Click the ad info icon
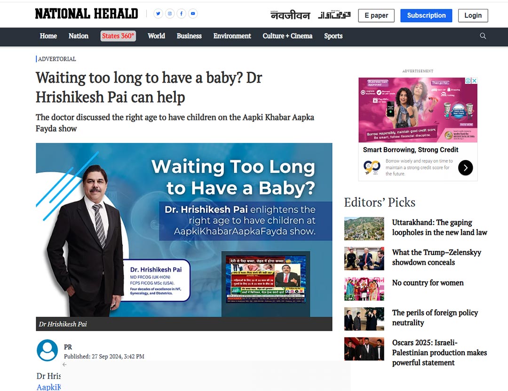The height and width of the screenshot is (391, 508). (468, 81)
